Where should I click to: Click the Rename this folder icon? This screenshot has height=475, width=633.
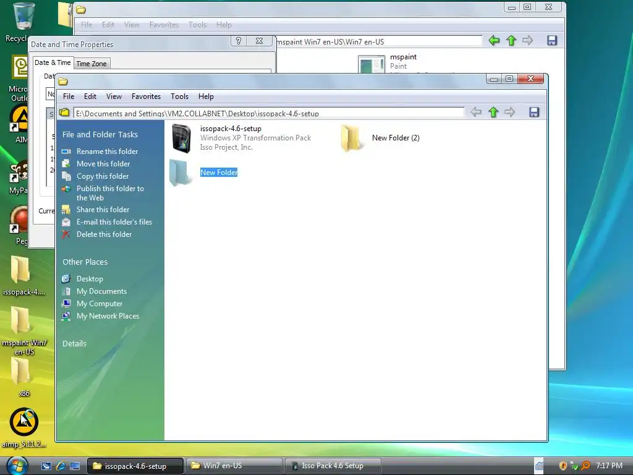click(66, 152)
